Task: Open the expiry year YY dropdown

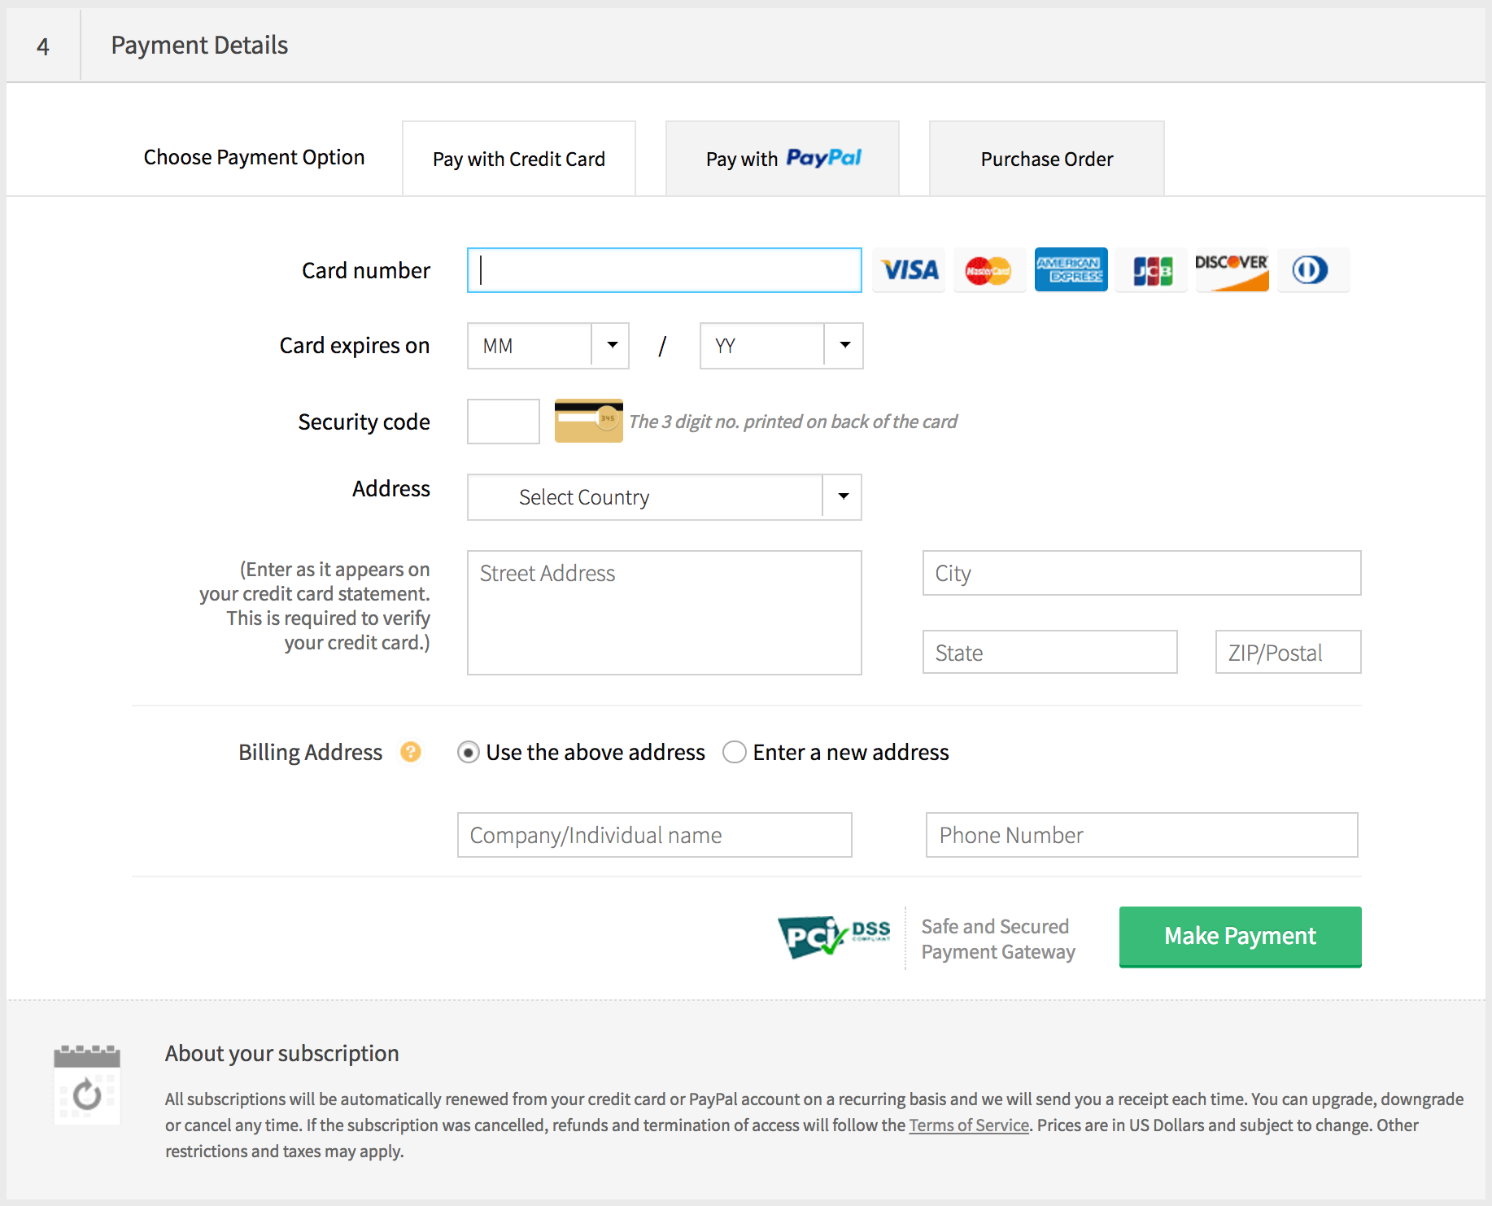Action: click(x=781, y=346)
